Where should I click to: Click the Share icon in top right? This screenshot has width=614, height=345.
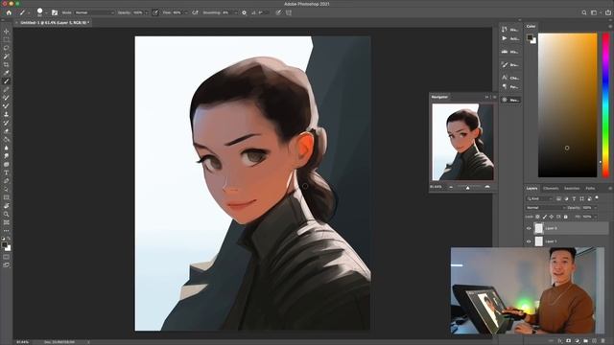[607, 12]
